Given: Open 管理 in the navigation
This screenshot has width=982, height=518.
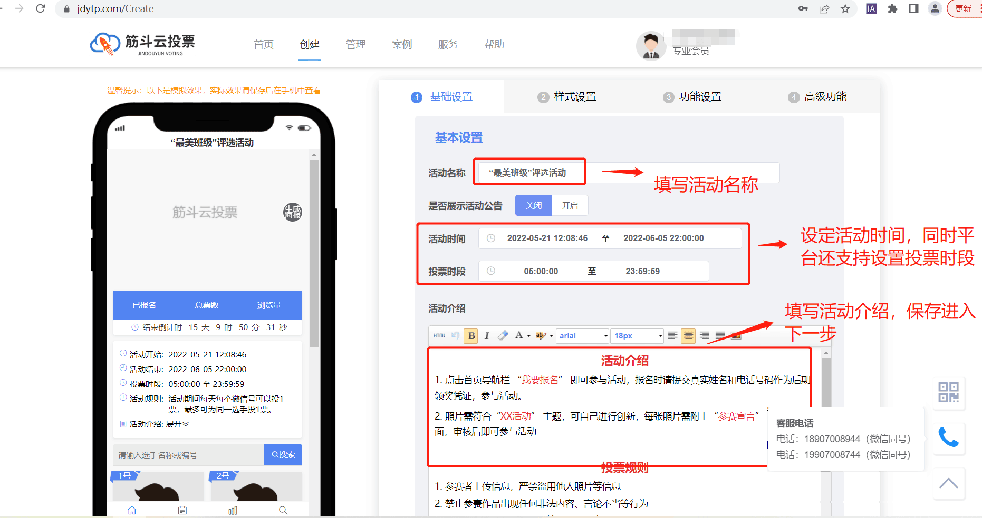Looking at the screenshot, I should click(356, 45).
